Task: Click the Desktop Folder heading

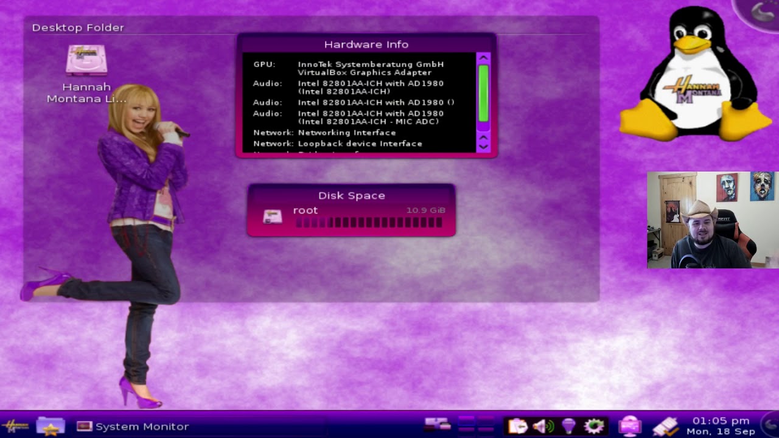Action: (x=78, y=27)
